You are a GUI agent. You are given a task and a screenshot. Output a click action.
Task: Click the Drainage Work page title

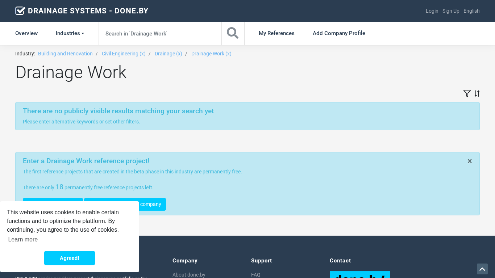(71, 72)
